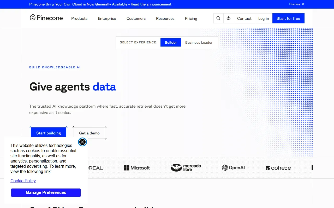
Task: Click the OpenAI logo
Action: (x=233, y=168)
